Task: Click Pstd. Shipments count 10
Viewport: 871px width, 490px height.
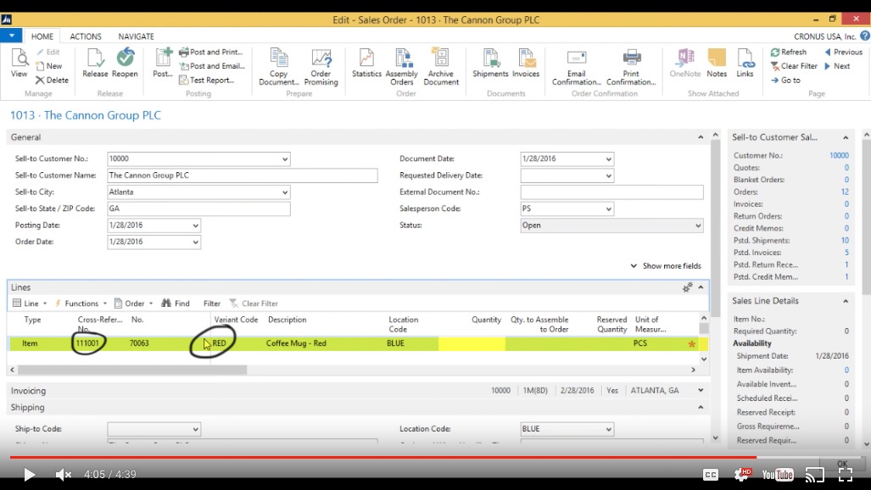Action: click(845, 241)
